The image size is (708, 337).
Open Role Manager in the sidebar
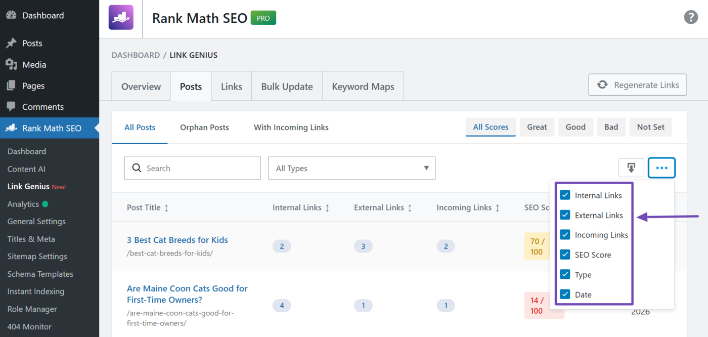click(x=32, y=309)
